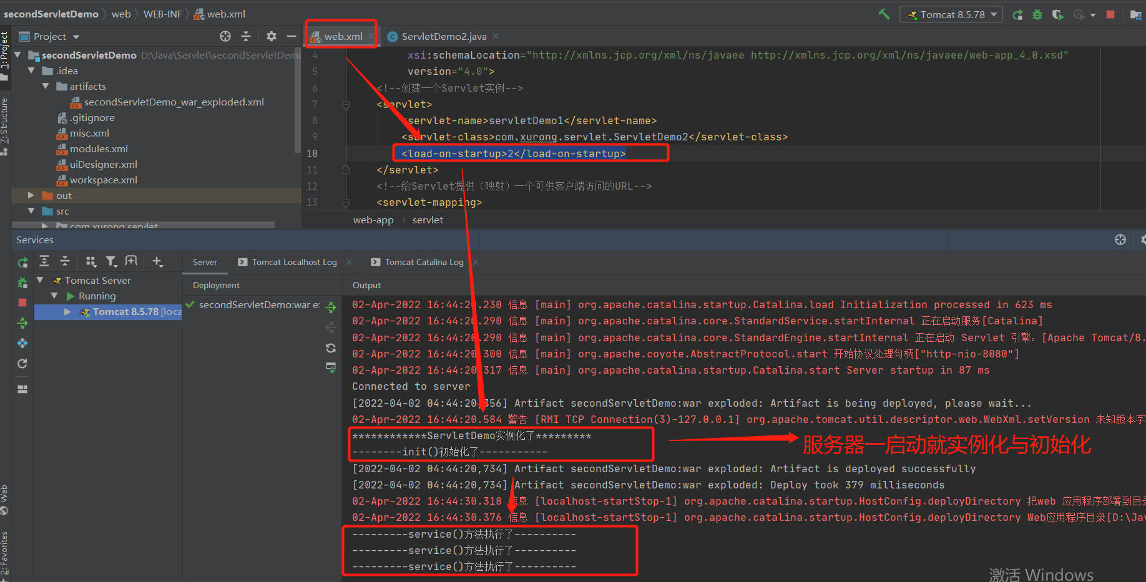Collapse all in the Project panel
The height and width of the screenshot is (582, 1146).
coord(246,36)
